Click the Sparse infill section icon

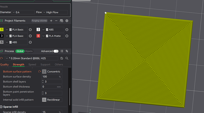pyautogui.click(x=1, y=107)
